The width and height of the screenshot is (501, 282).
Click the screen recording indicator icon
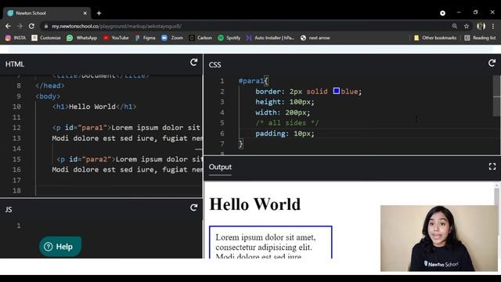[442, 13]
